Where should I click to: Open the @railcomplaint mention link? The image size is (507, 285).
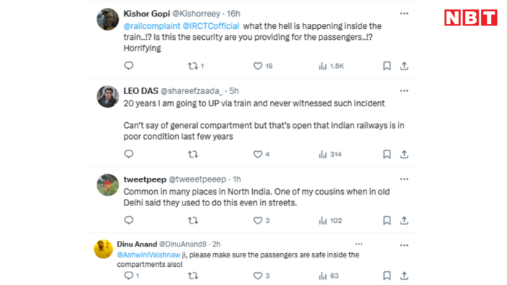(151, 26)
